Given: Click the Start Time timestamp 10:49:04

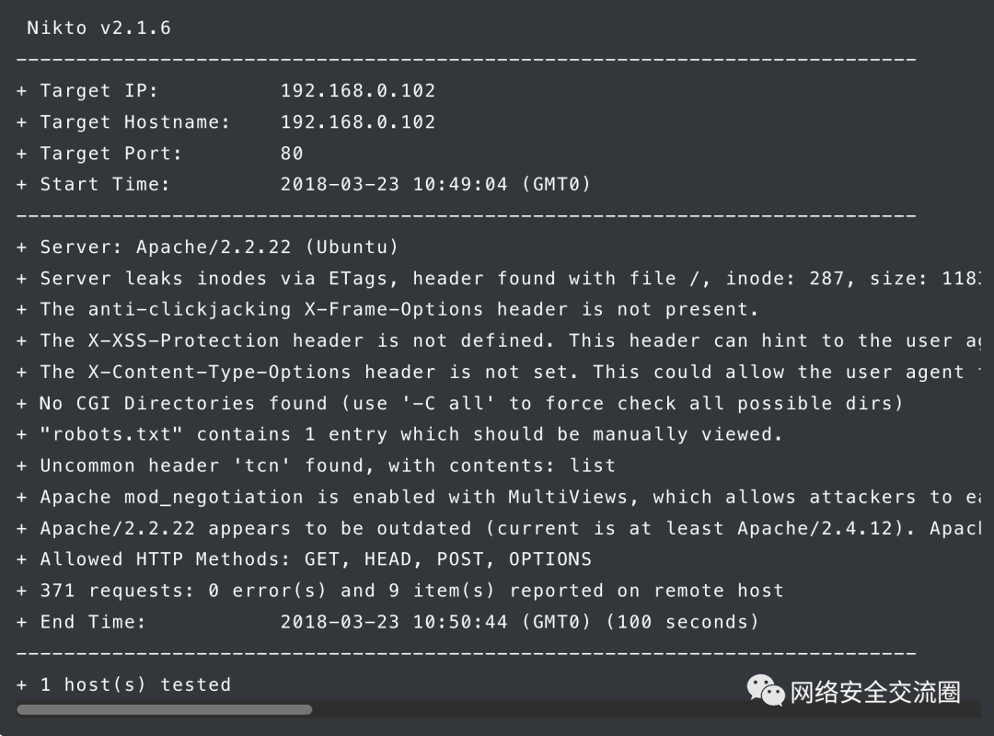Looking at the screenshot, I should click(460, 185).
